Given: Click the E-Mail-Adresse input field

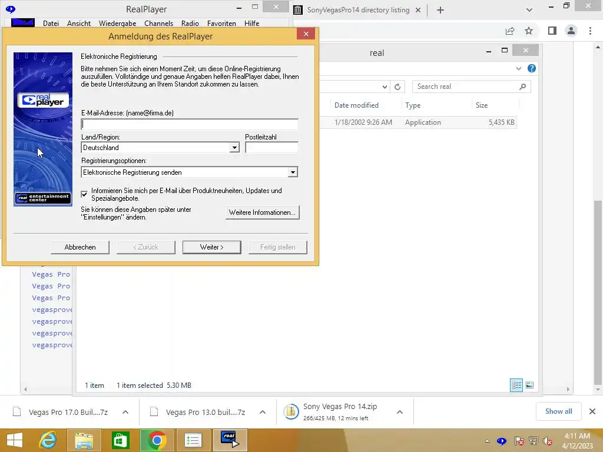Looking at the screenshot, I should (190, 124).
